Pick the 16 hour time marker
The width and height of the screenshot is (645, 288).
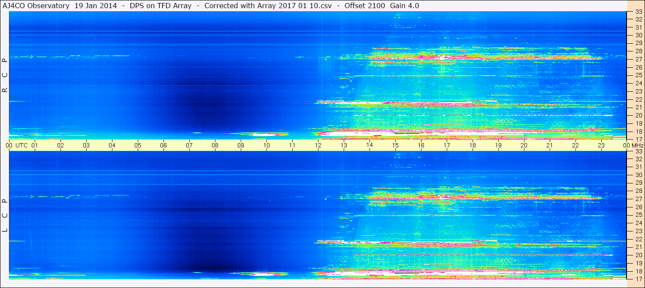coord(421,145)
